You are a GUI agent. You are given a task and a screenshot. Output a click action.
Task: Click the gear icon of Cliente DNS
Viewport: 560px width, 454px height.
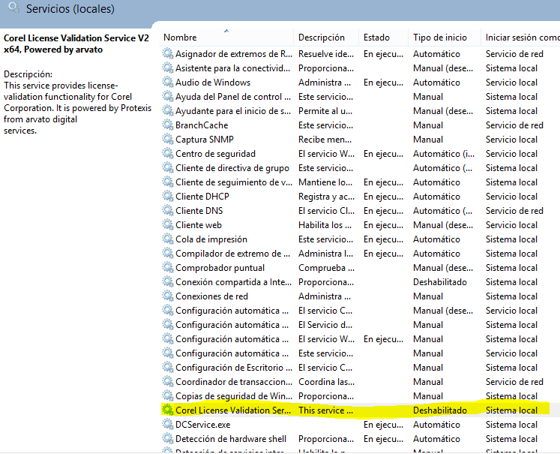tap(167, 211)
